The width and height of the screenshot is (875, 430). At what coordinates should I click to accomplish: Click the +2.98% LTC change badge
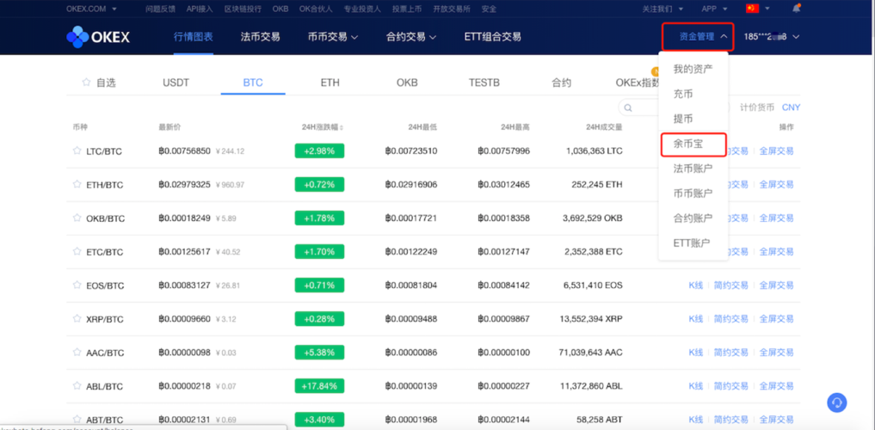coord(319,151)
